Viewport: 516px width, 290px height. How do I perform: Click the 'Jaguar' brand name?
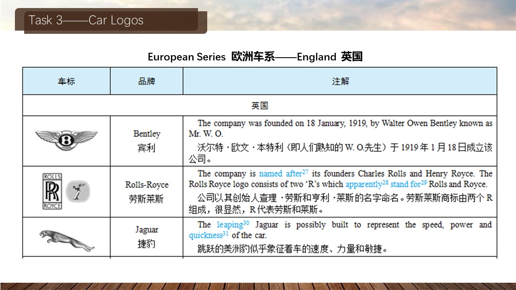point(147,230)
